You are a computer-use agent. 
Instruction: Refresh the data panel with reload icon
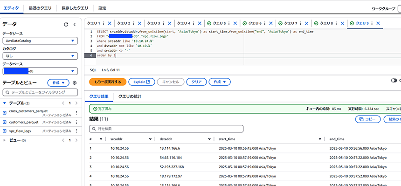(x=66, y=25)
